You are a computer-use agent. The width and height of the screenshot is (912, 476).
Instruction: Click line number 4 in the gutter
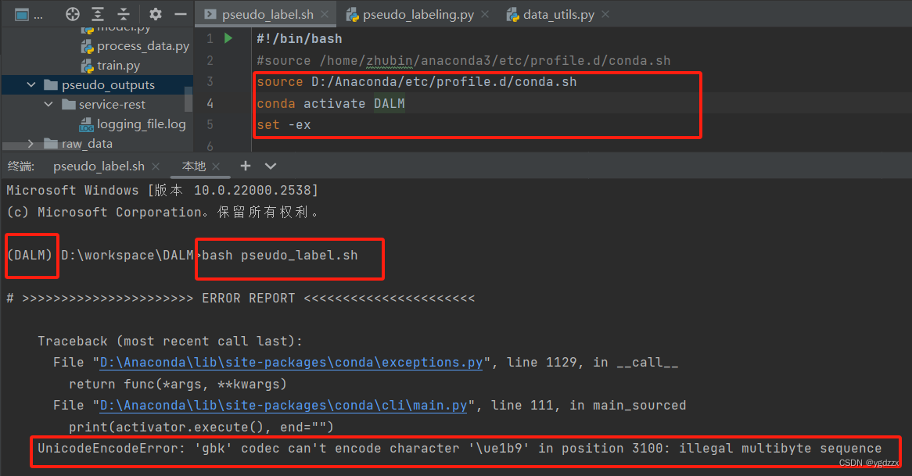click(x=210, y=103)
